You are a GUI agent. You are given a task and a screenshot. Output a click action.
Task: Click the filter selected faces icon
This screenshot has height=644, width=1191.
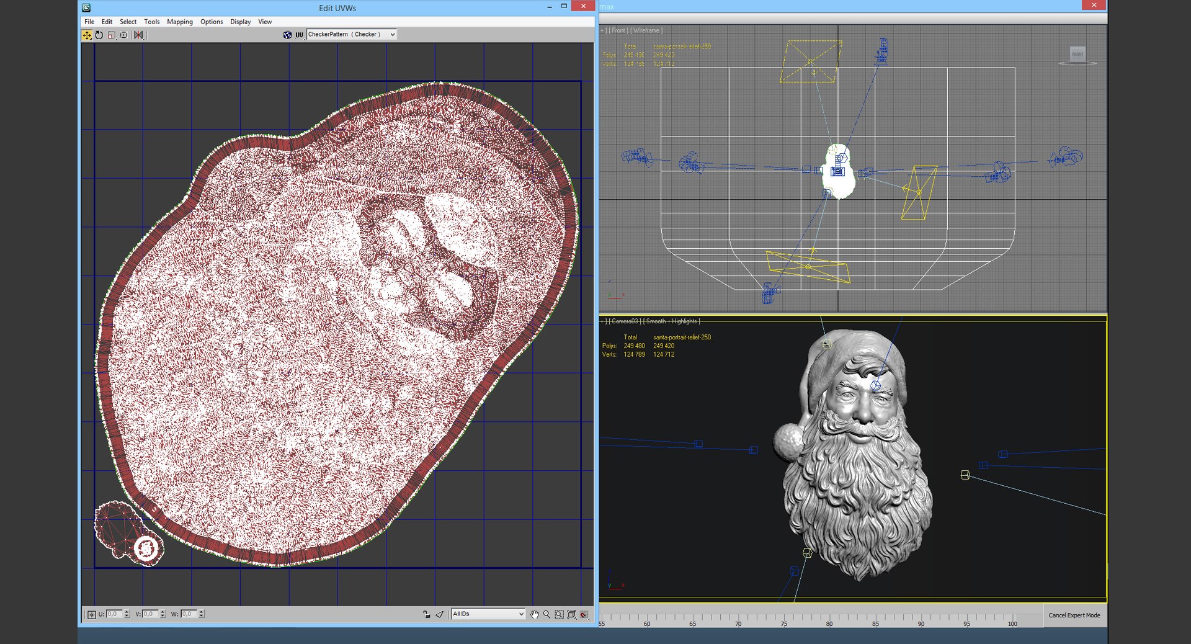[x=439, y=614]
